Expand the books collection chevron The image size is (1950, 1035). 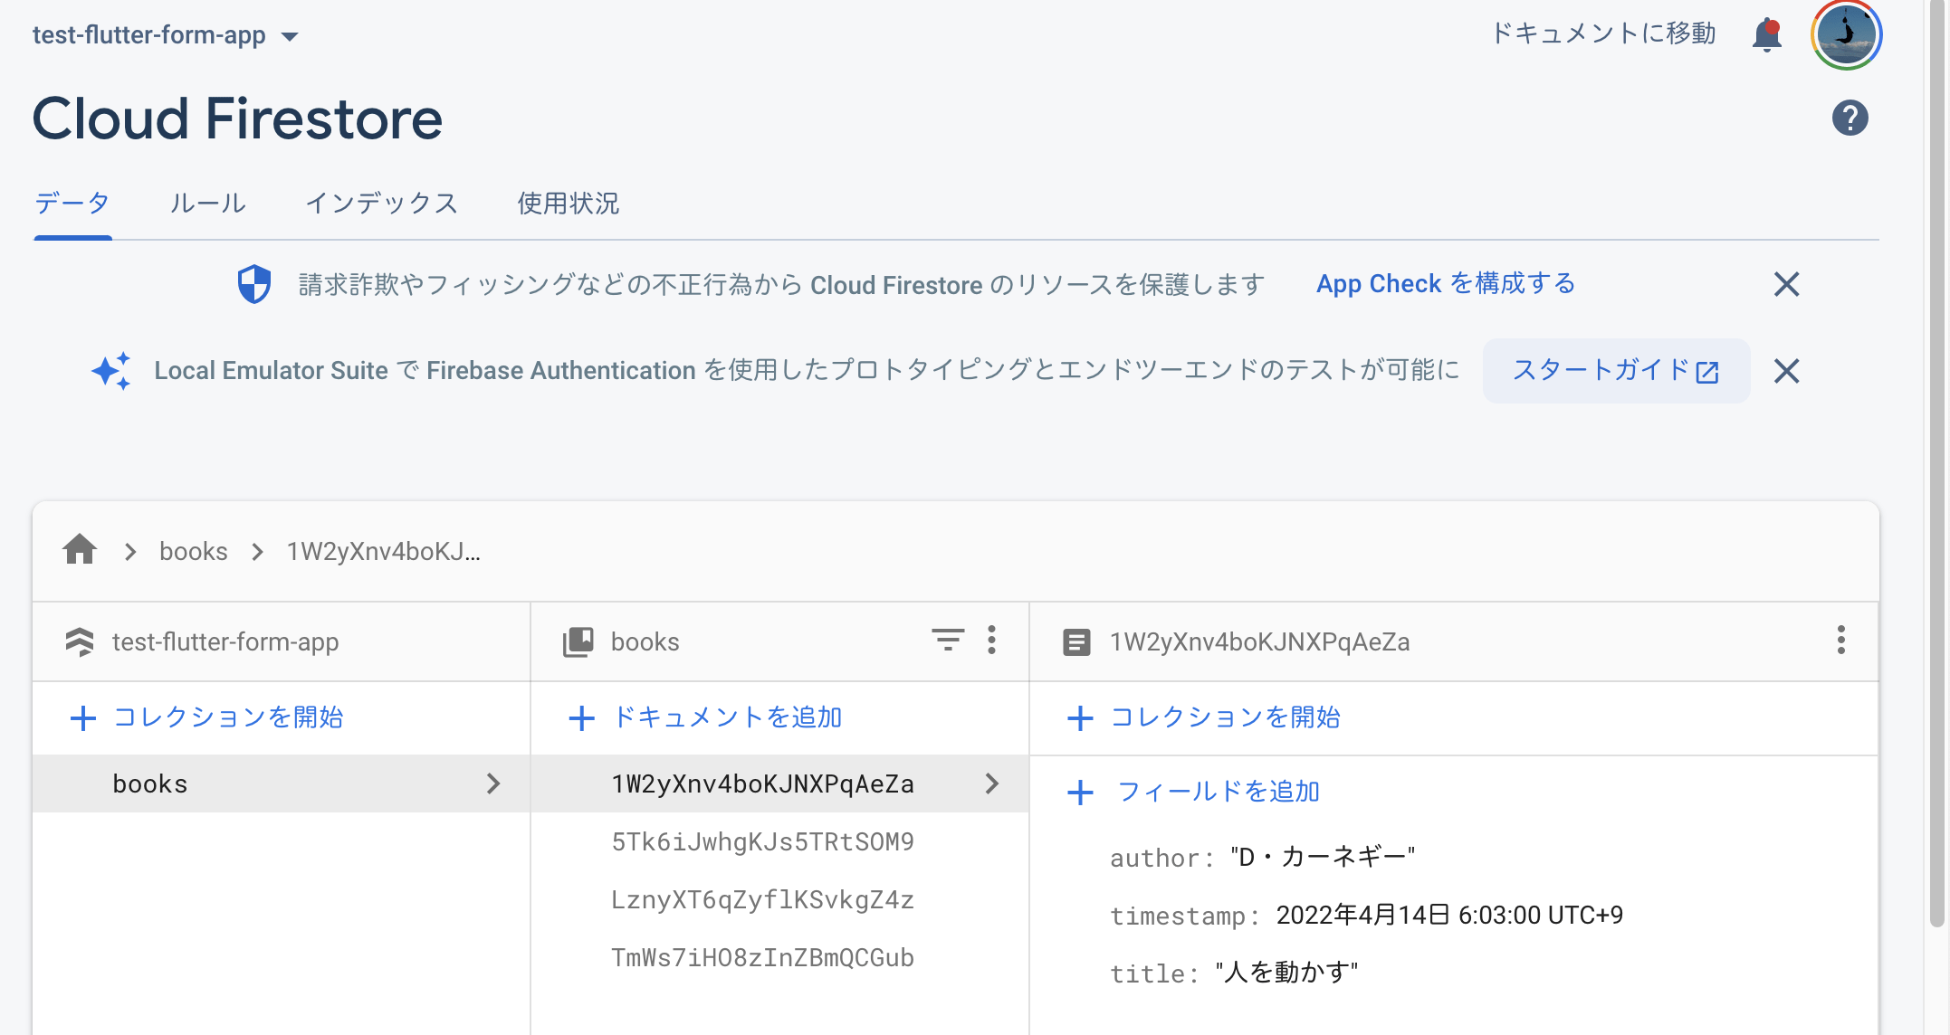tap(493, 783)
